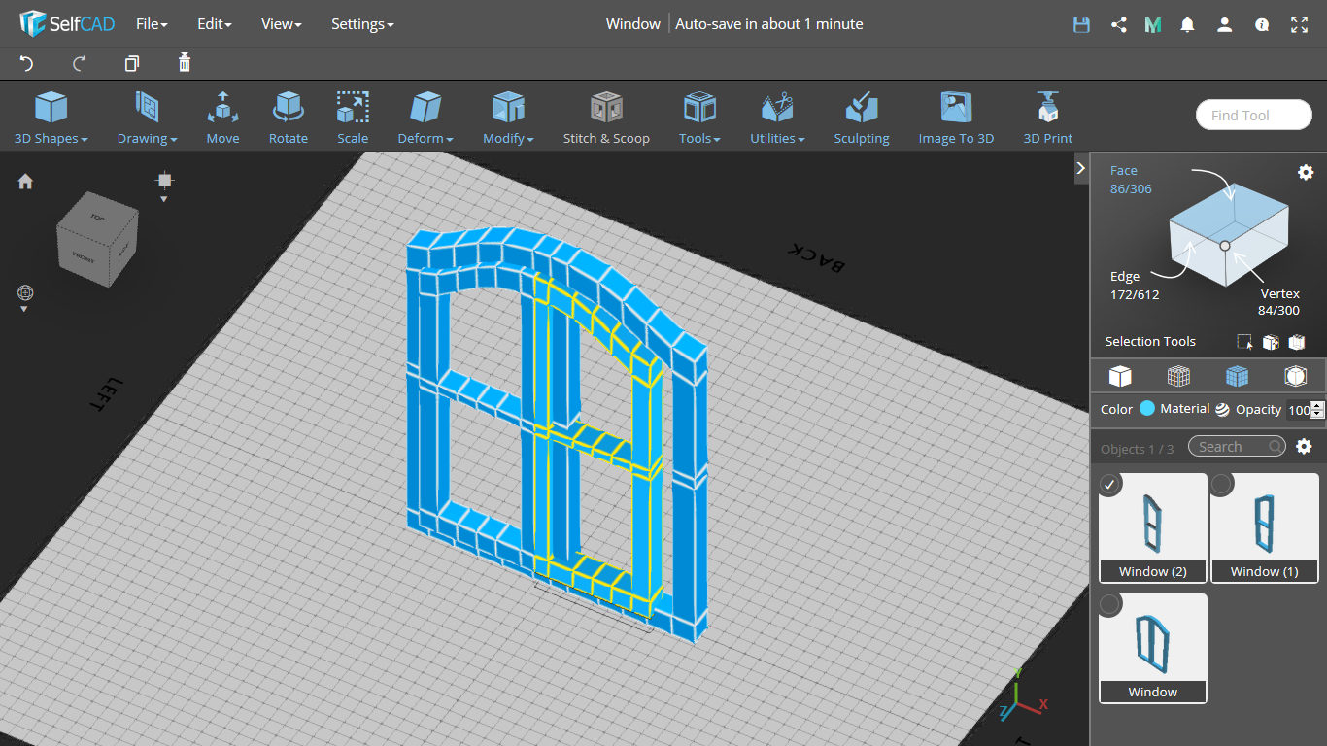
Task: Open the Utilities tool
Action: pyautogui.click(x=777, y=118)
